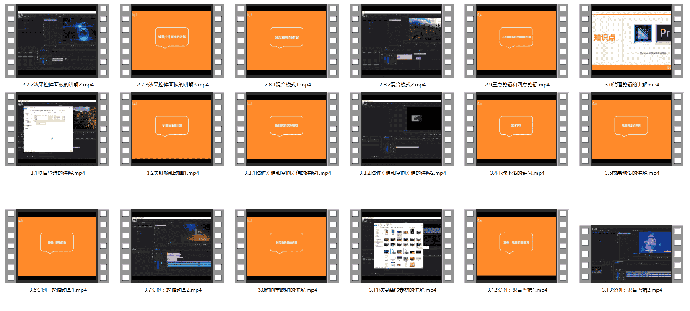Select the 3.12案例：鬼畜剪辑1.mp4 thumbnail
The height and width of the screenshot is (311, 690).
pos(516,246)
